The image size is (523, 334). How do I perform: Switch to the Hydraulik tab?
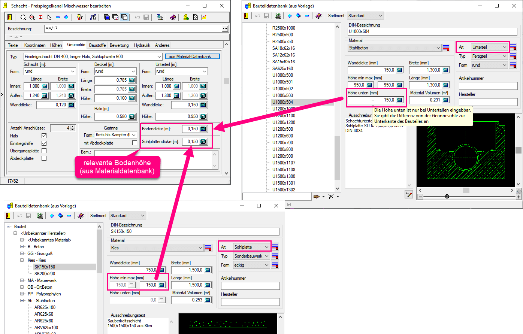142,45
